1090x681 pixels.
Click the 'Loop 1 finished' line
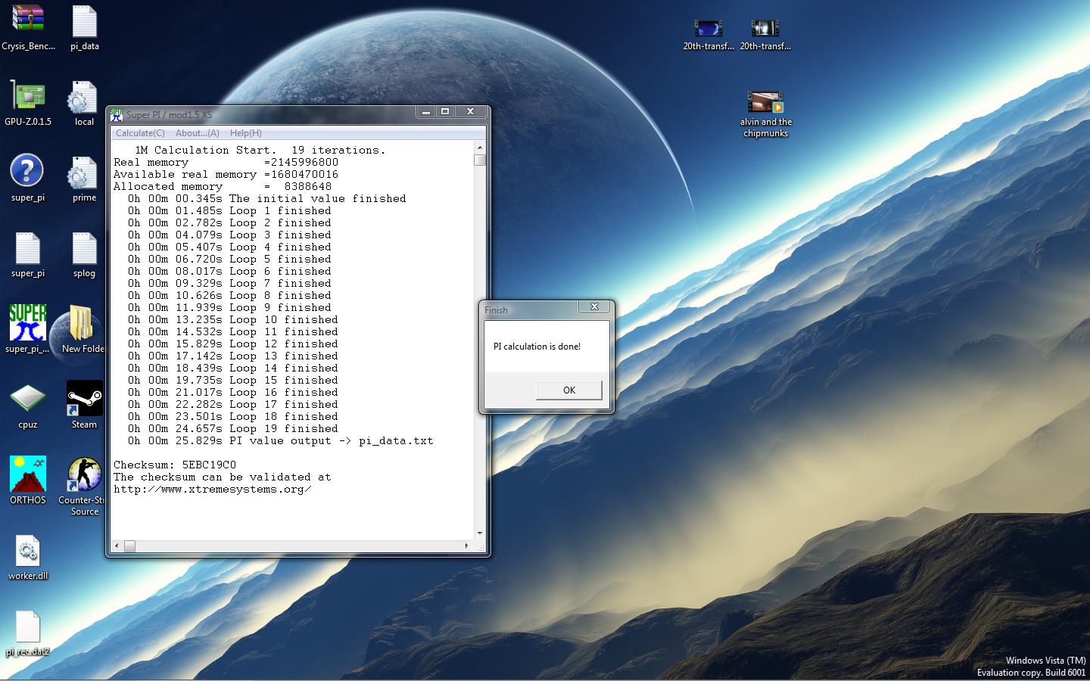[229, 211]
